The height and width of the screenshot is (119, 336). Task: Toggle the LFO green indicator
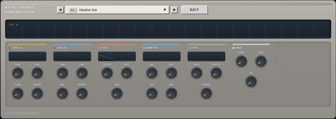tap(189, 48)
